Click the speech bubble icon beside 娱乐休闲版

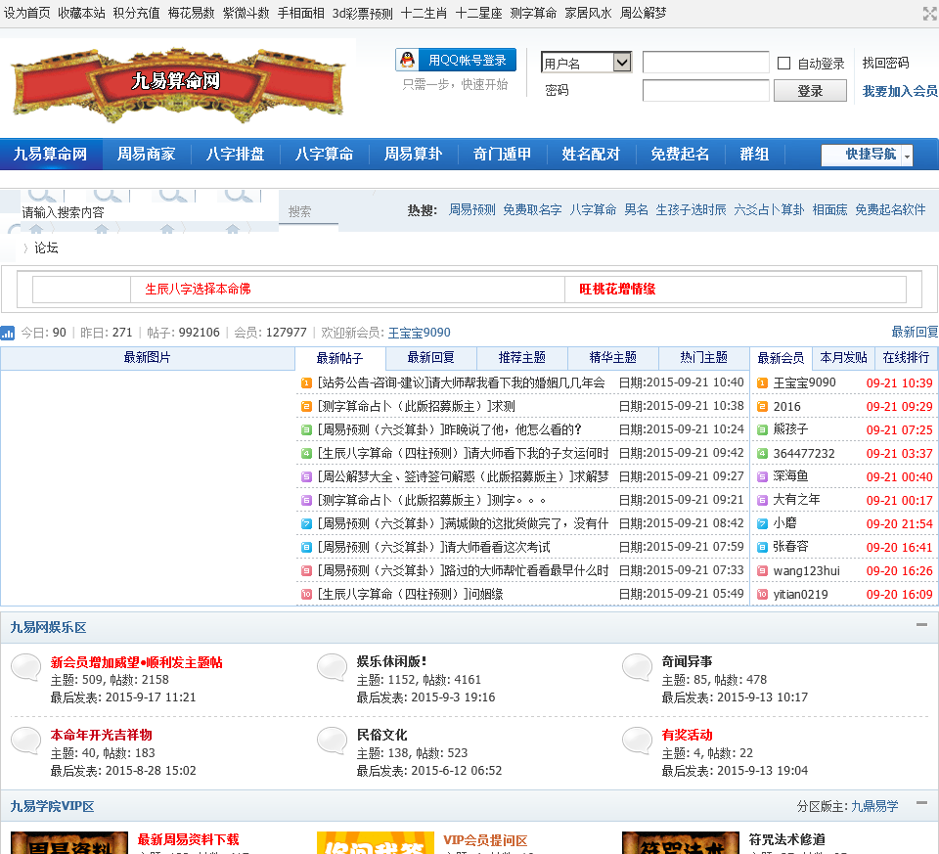[332, 666]
